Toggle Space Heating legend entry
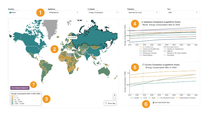 (x=146, y=55)
